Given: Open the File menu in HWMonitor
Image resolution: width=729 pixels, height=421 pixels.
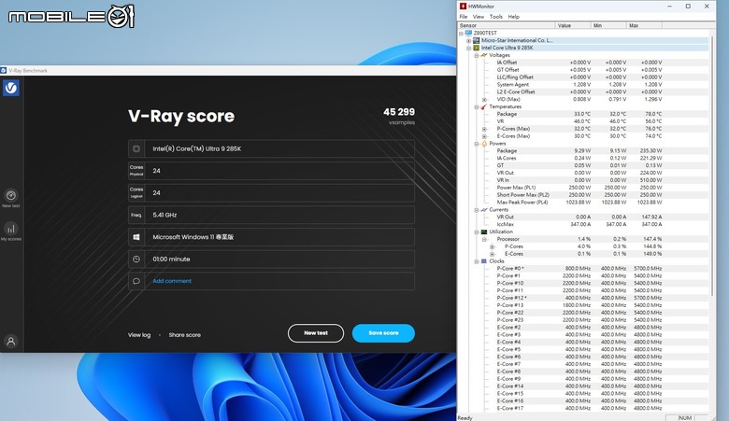Looking at the screenshot, I should (464, 17).
